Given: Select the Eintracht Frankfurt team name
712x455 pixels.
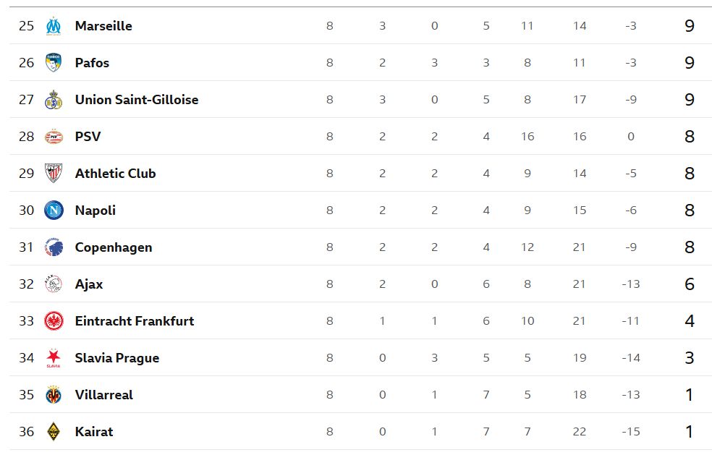Looking at the screenshot, I should [x=134, y=321].
